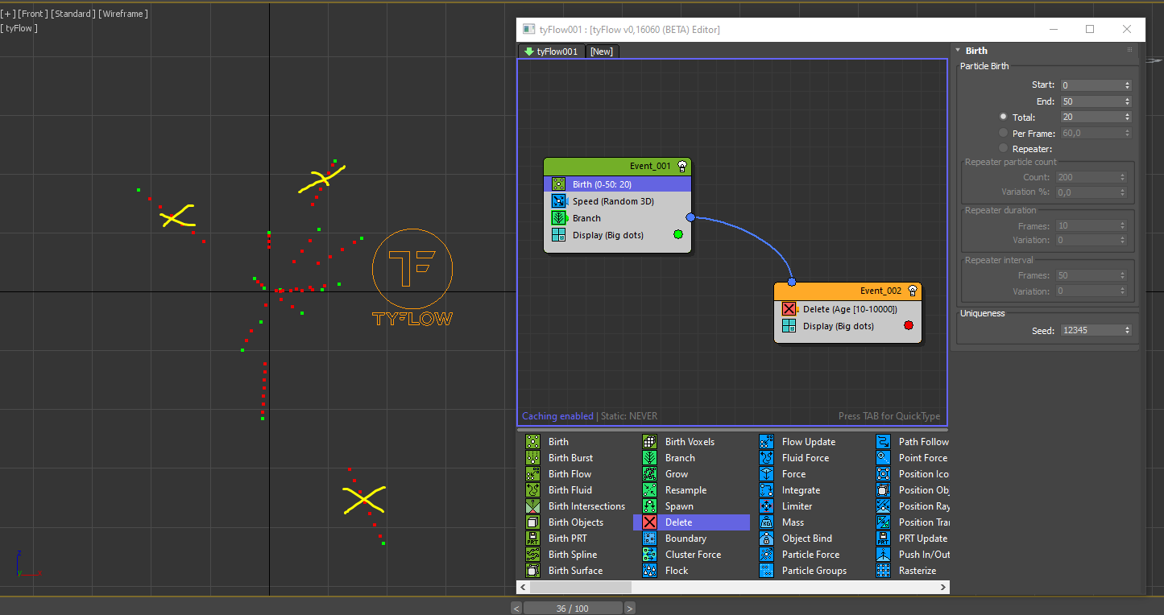The width and height of the screenshot is (1164, 615).
Task: Collapse the Birth rollout header
Action: point(976,51)
